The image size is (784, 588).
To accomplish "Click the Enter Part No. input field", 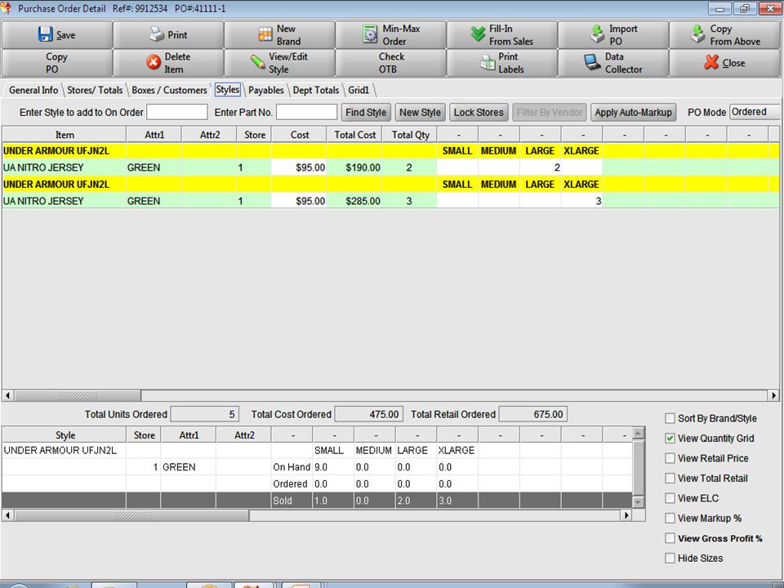I will tap(306, 112).
